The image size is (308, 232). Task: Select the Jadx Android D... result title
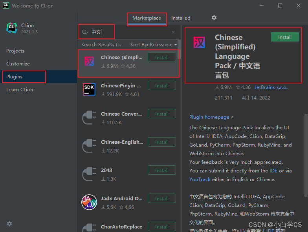click(x=122, y=199)
